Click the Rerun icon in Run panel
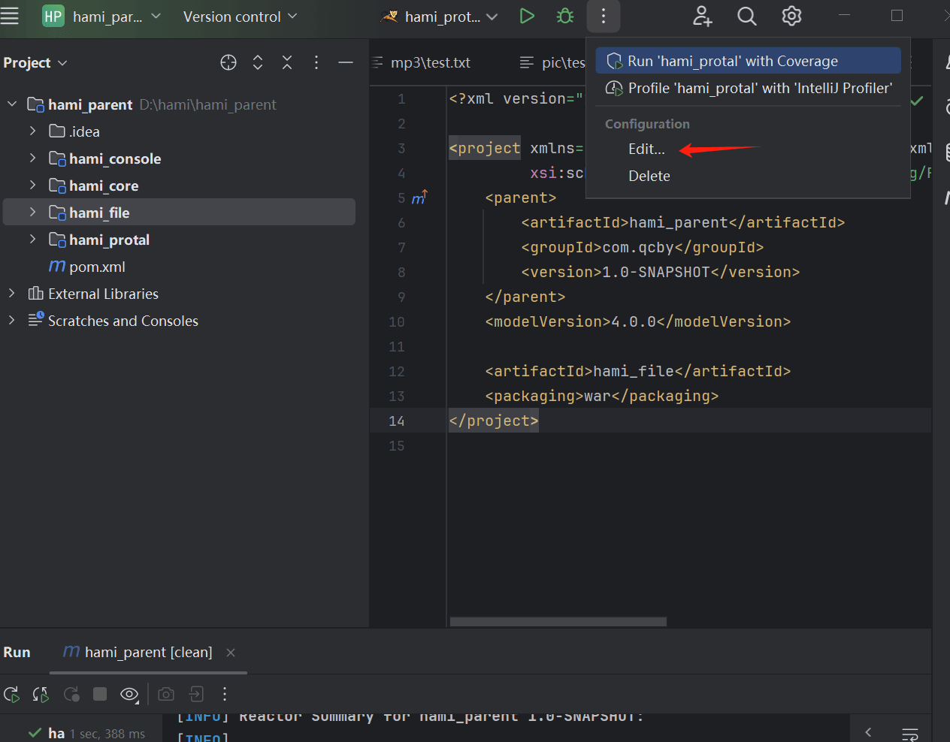 click(11, 695)
